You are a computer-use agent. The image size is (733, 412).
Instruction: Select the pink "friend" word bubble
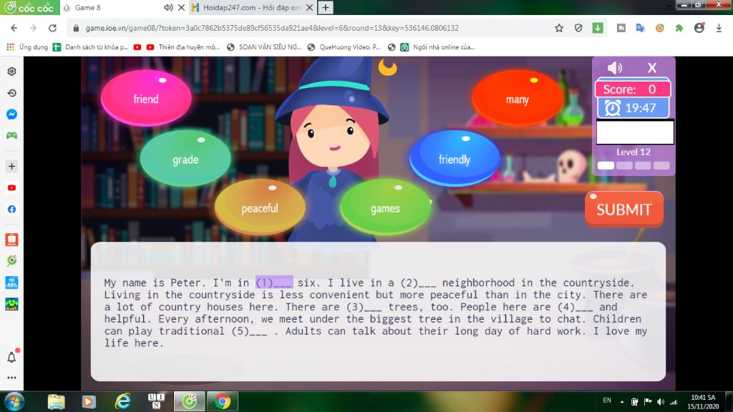(x=146, y=98)
